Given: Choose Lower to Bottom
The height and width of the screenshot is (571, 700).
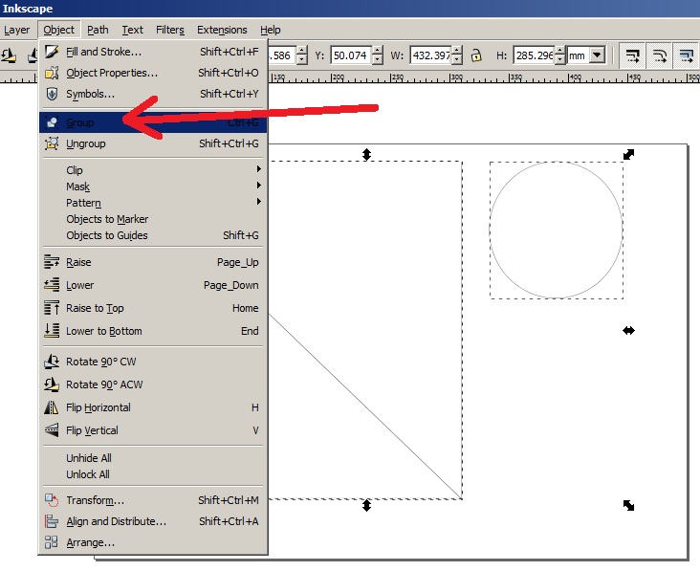Looking at the screenshot, I should click(153, 331).
